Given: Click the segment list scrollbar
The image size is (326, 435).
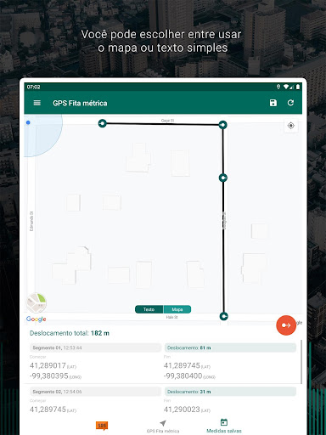Looking at the screenshot, I should [x=301, y=362].
